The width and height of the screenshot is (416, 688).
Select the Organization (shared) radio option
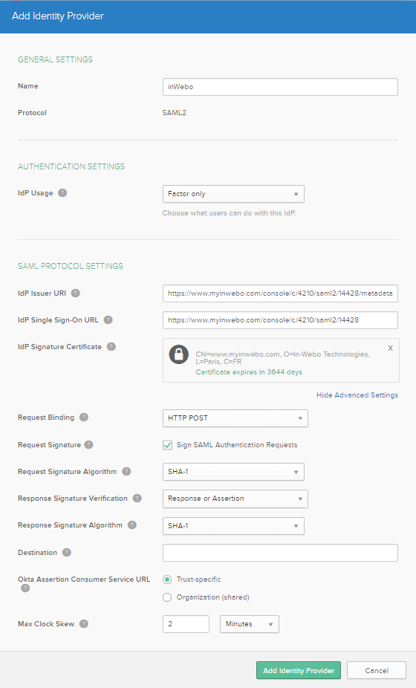click(x=167, y=597)
